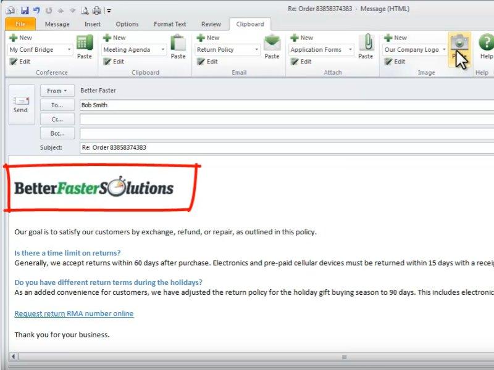Switch to the Options ribbon tab

pos(127,24)
